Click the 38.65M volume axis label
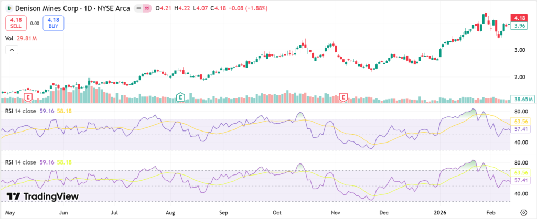 (x=522, y=99)
